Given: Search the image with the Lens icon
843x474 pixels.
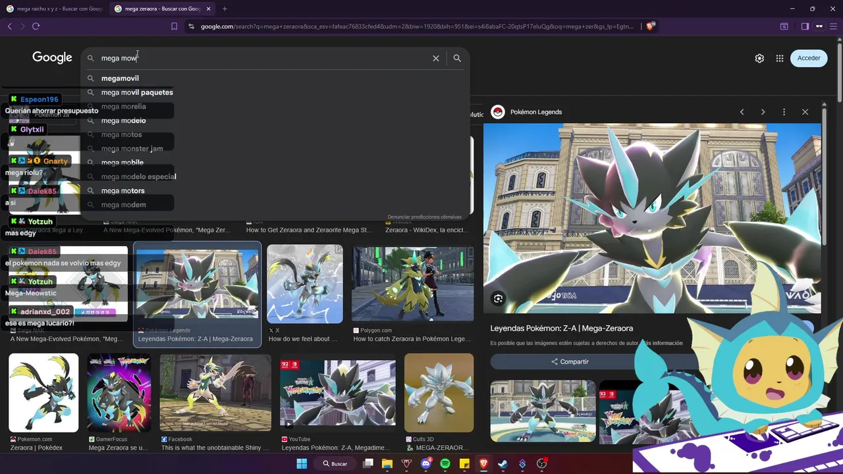Looking at the screenshot, I should pyautogui.click(x=498, y=299).
